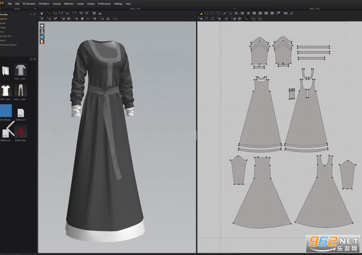
Task: Open the Avatar menu
Action: (x=80, y=4)
